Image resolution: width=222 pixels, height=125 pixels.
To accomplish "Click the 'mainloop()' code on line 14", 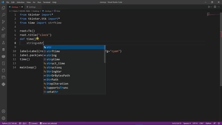I will coord(28,67).
